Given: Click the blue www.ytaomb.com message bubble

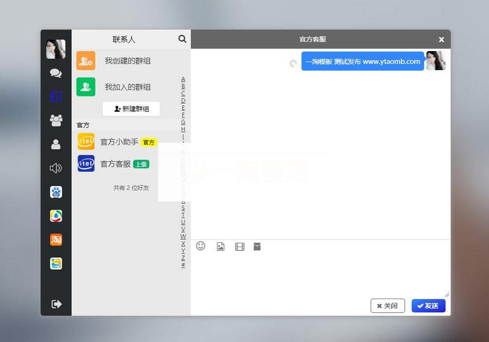Looking at the screenshot, I should tap(362, 61).
